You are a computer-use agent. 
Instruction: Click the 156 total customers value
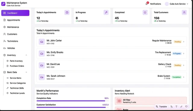157,18
